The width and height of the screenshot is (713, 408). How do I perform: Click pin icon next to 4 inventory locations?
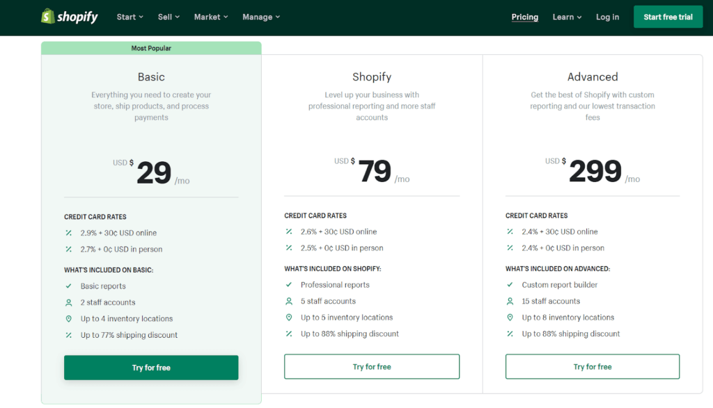point(69,318)
